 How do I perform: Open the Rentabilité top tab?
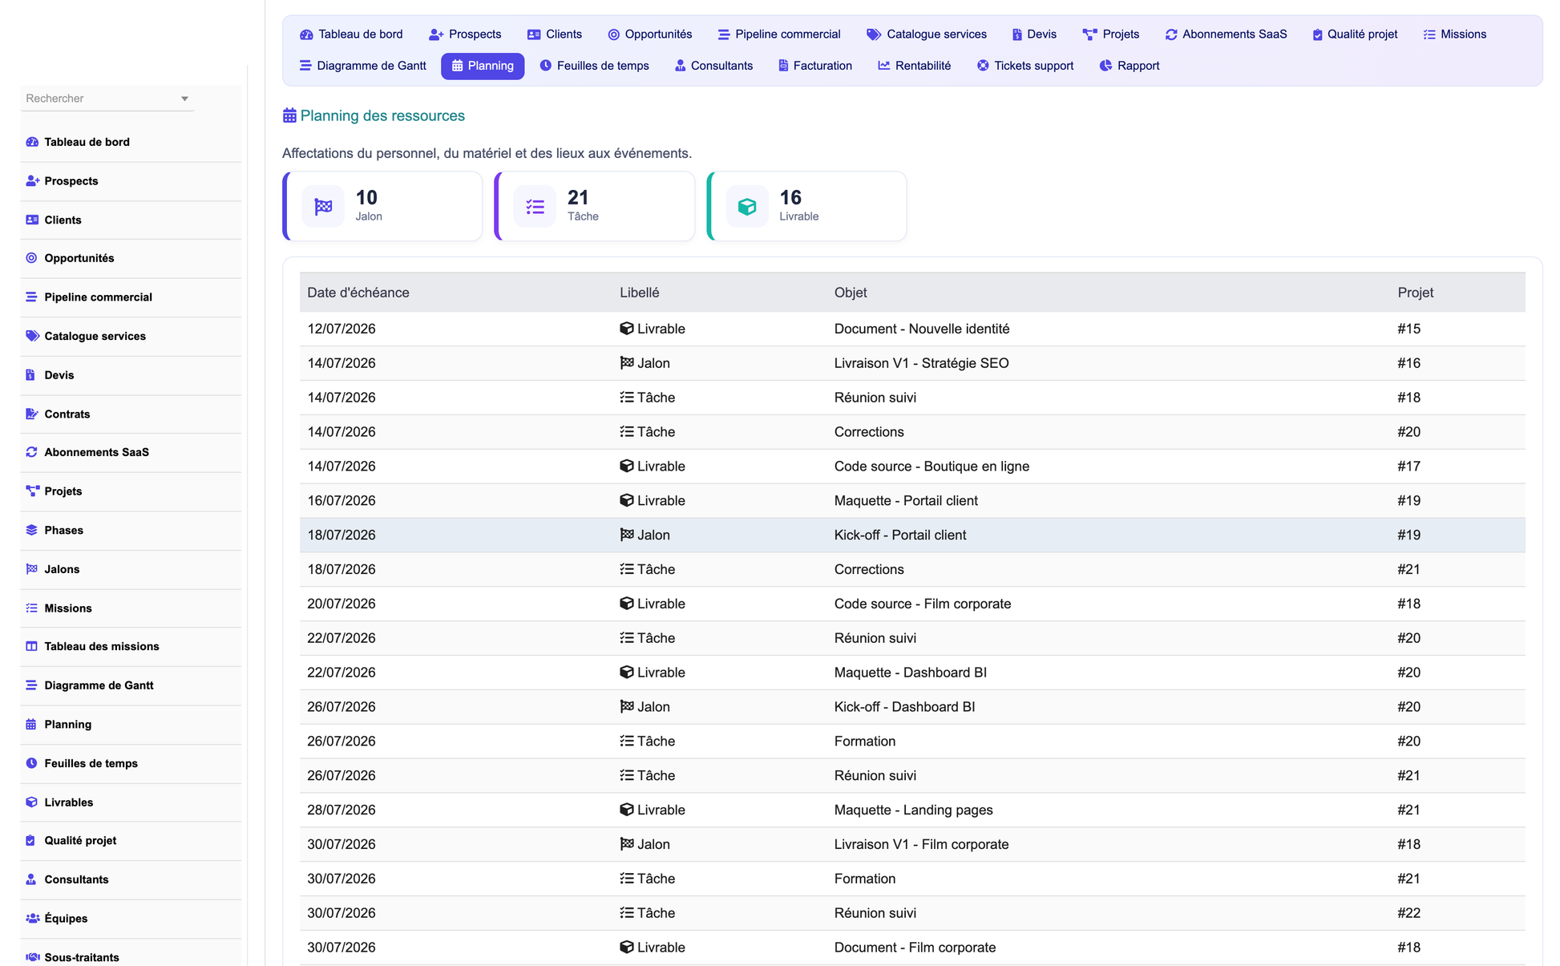tap(914, 66)
